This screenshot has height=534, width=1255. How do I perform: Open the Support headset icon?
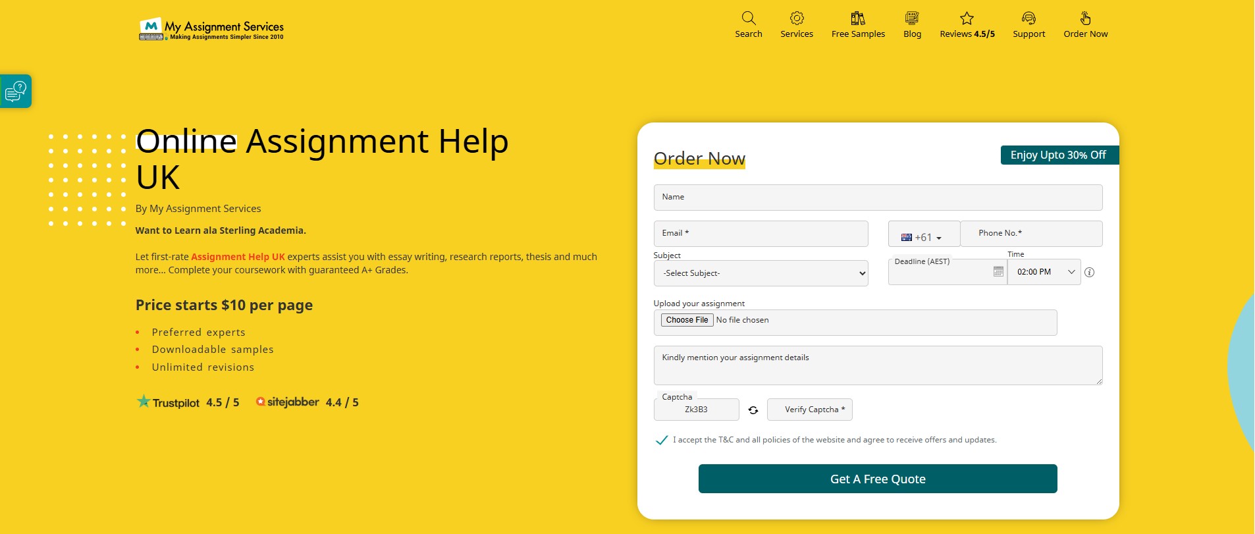click(1028, 18)
